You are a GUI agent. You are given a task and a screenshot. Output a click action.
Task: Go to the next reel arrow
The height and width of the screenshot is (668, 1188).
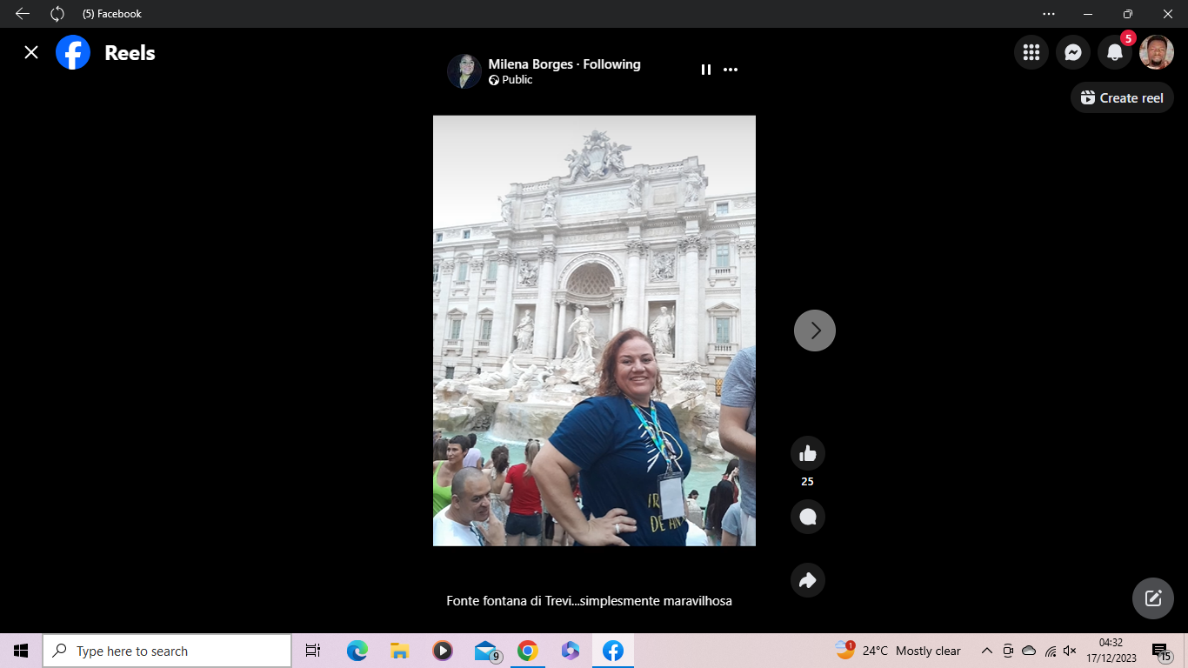coord(815,331)
